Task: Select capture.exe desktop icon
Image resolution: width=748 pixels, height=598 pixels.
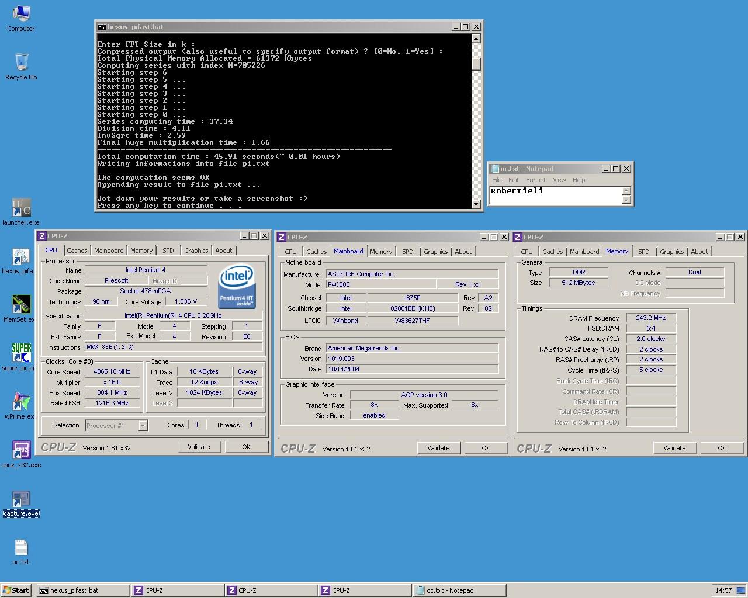Action: 21,503
